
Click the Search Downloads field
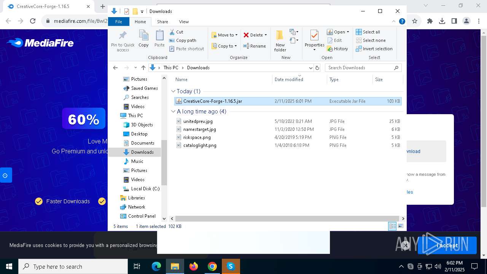coord(363,68)
